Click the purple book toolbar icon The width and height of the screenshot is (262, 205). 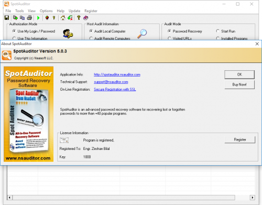pos(85,18)
